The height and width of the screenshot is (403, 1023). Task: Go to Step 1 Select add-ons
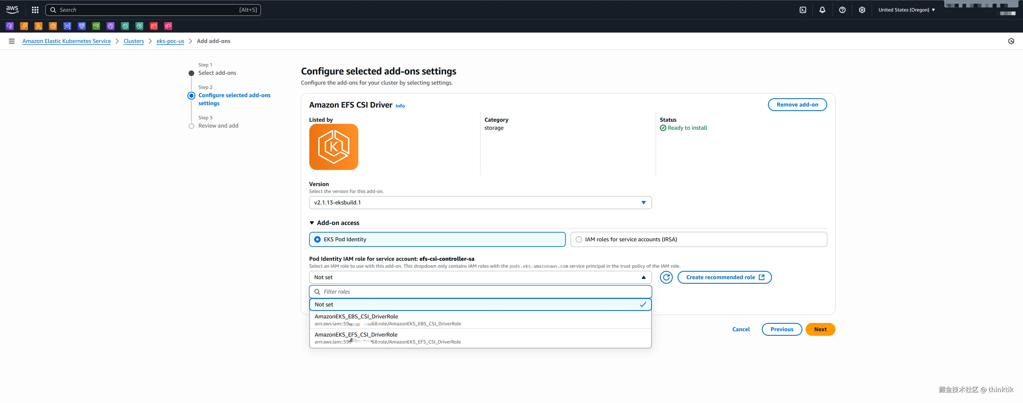tap(217, 73)
